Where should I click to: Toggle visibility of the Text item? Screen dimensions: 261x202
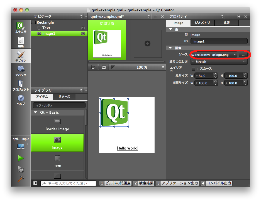(83, 28)
